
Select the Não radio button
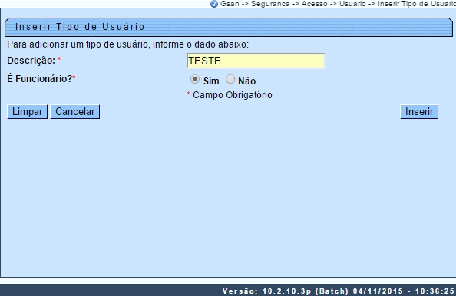click(230, 79)
